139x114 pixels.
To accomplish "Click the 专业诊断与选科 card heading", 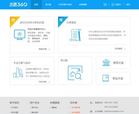I will click(22, 63).
